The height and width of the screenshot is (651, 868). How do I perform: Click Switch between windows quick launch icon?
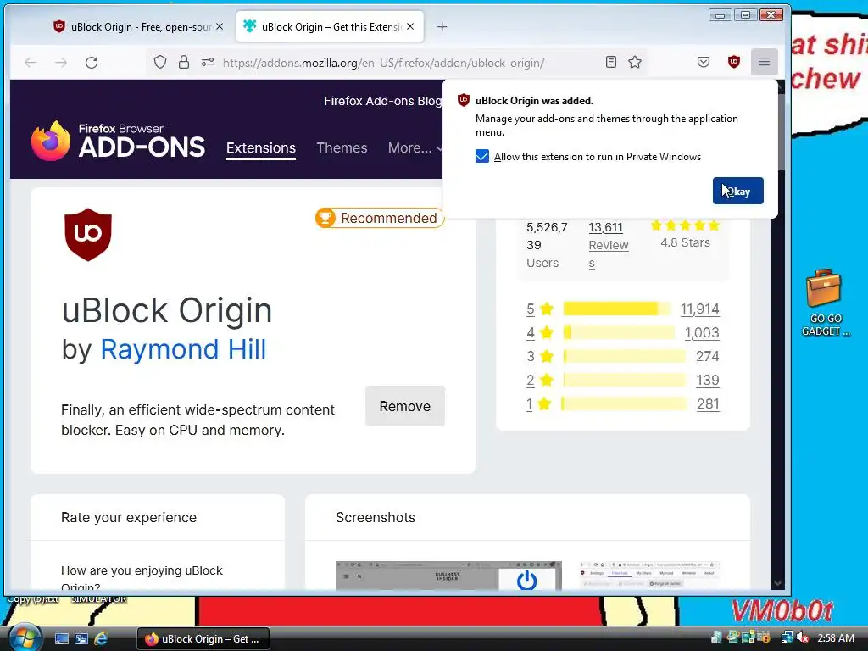point(81,639)
